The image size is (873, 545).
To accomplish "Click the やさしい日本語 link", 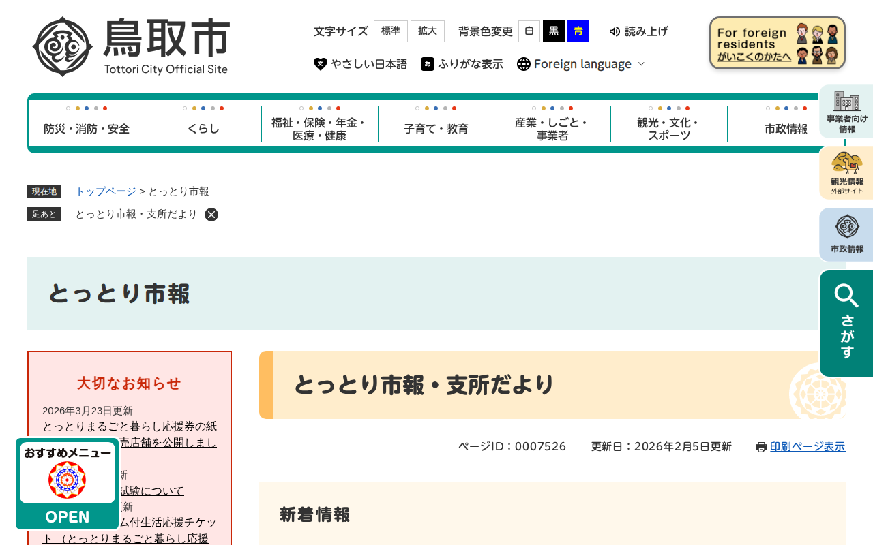I will point(369,64).
